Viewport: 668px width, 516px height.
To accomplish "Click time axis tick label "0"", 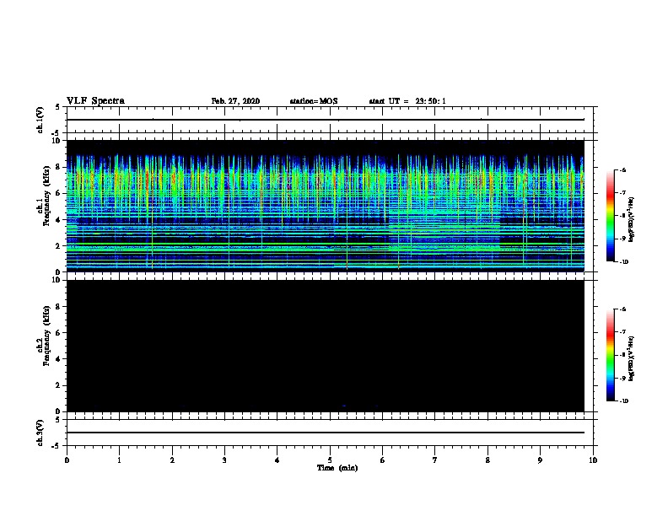I will [x=67, y=460].
